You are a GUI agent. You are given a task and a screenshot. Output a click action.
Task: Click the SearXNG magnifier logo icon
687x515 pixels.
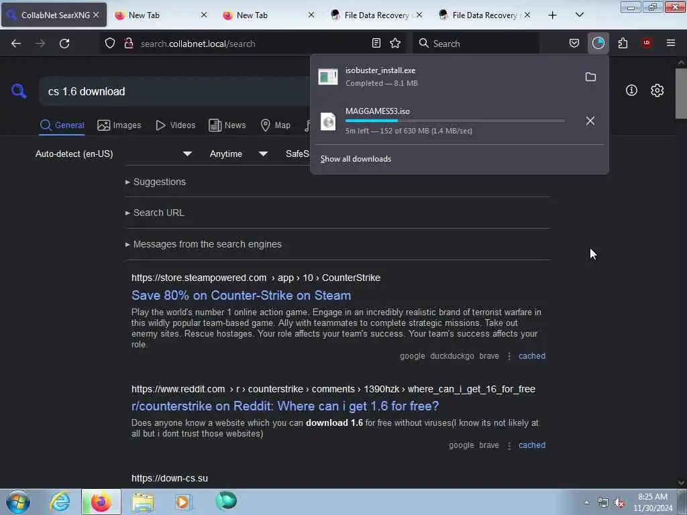(19, 91)
